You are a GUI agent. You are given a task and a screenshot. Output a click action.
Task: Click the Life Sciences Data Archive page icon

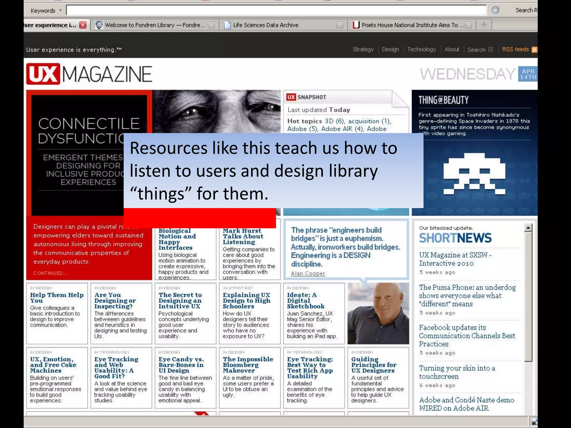(228, 25)
